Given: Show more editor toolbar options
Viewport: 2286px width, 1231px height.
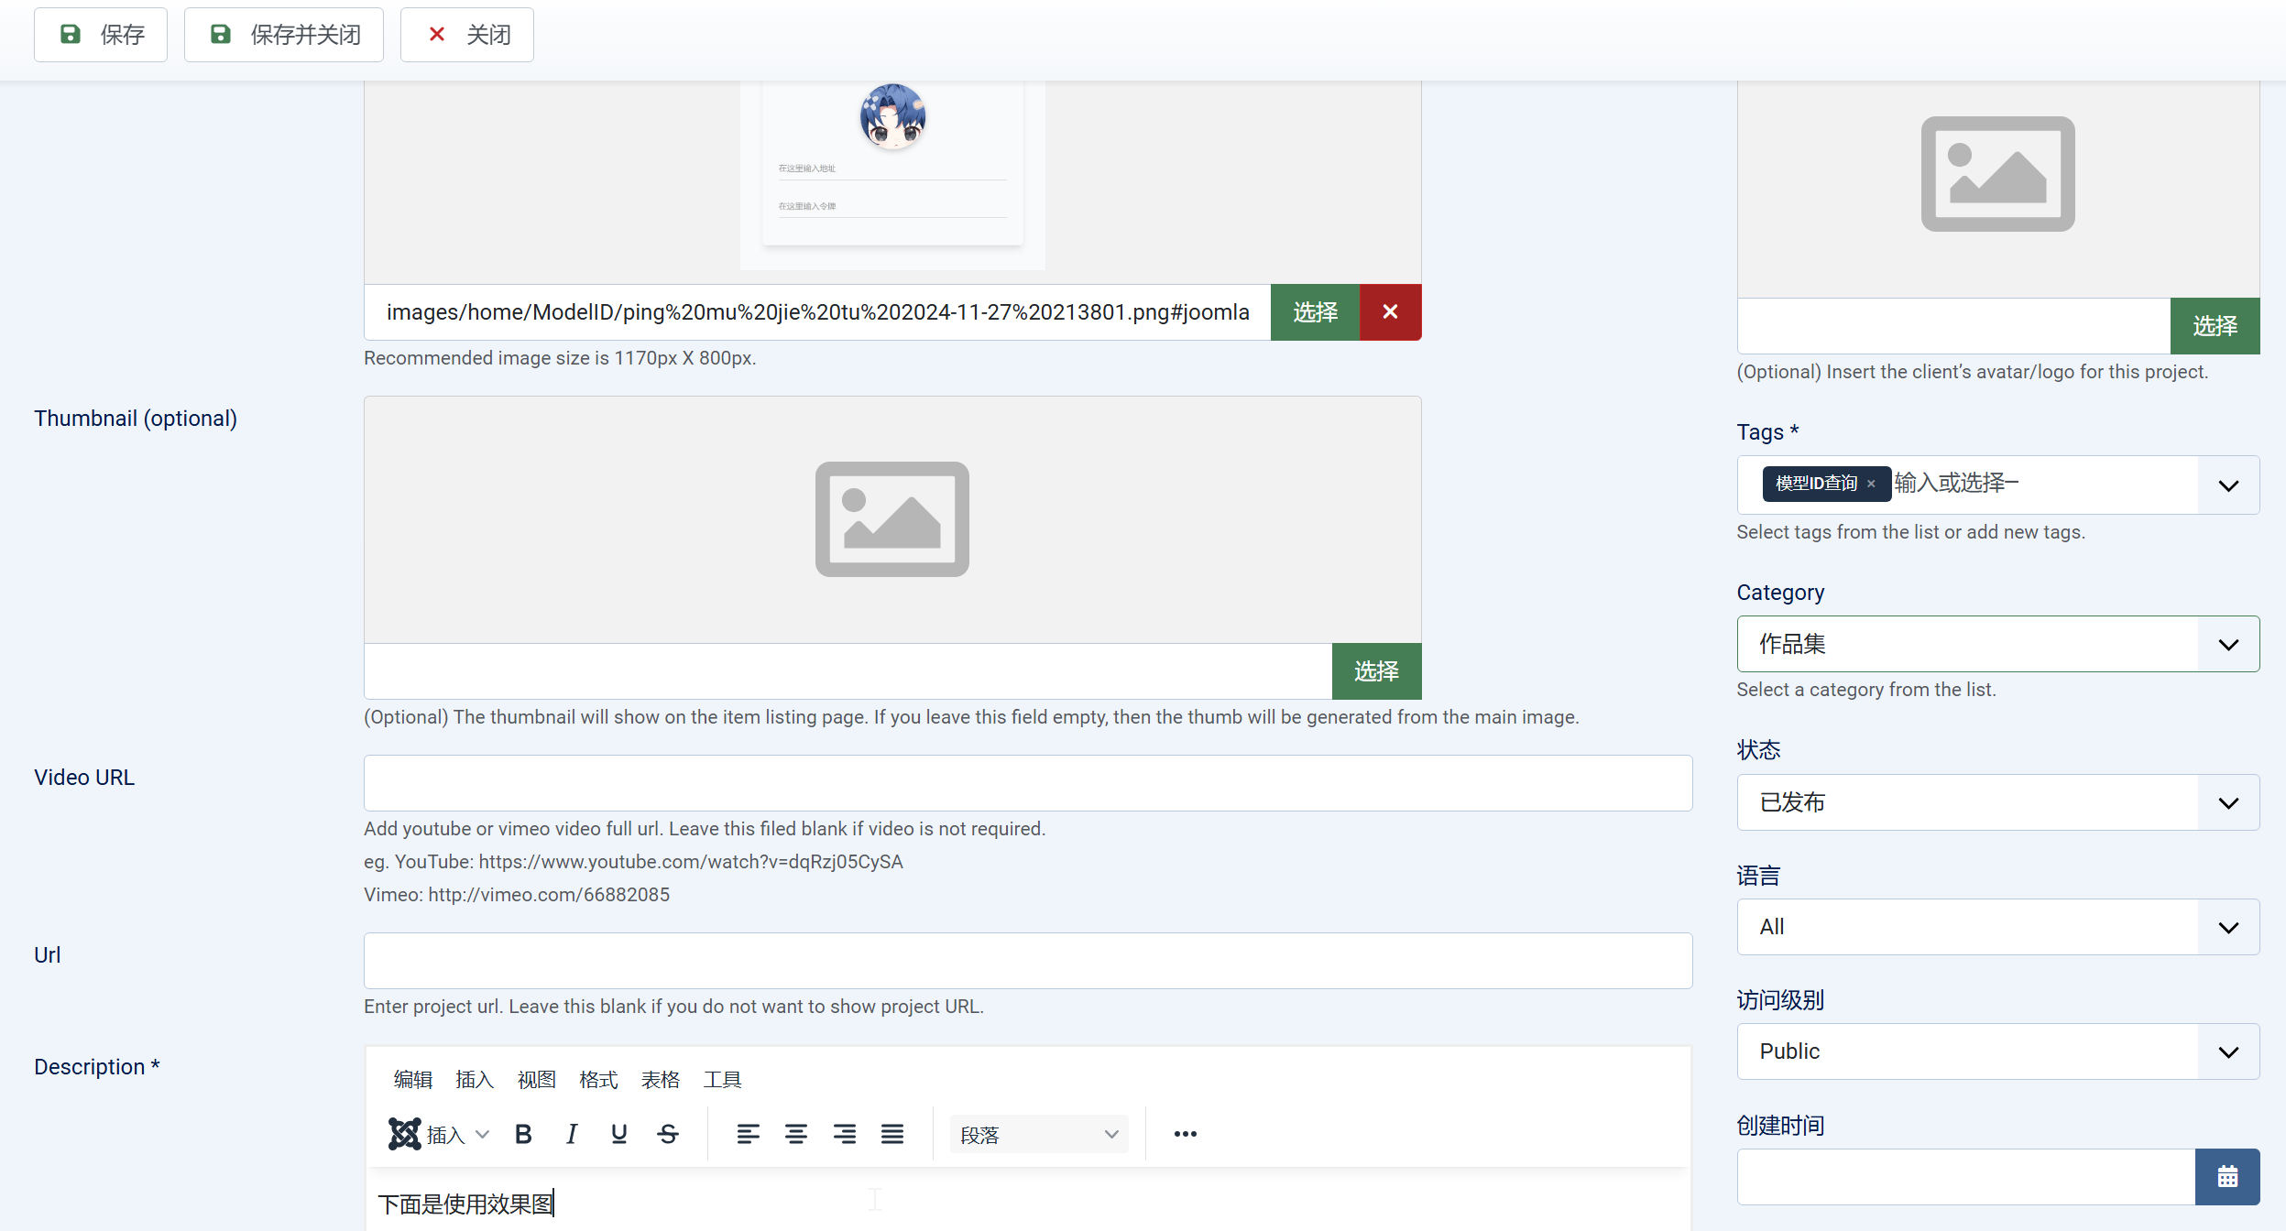Looking at the screenshot, I should 1185,1135.
